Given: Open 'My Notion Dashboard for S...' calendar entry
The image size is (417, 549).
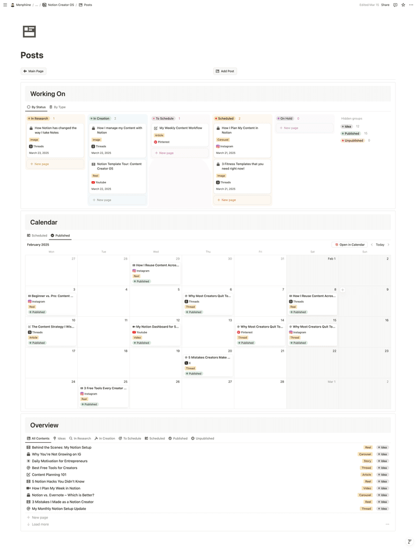Looking at the screenshot, I should 155,335.
